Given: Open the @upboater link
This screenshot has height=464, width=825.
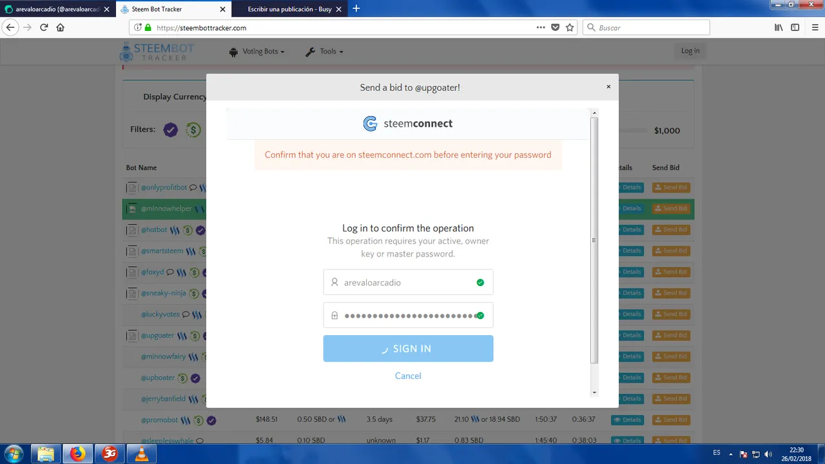Looking at the screenshot, I should (158, 378).
